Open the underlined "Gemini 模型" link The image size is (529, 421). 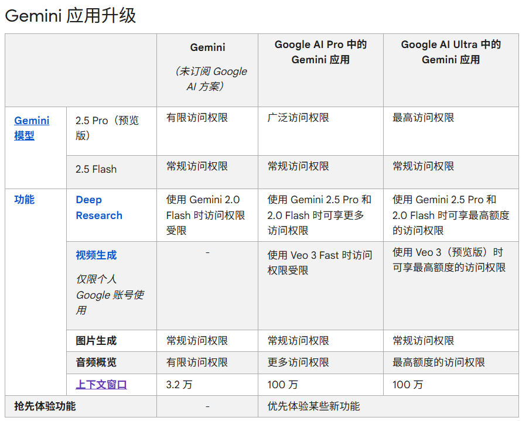32,128
